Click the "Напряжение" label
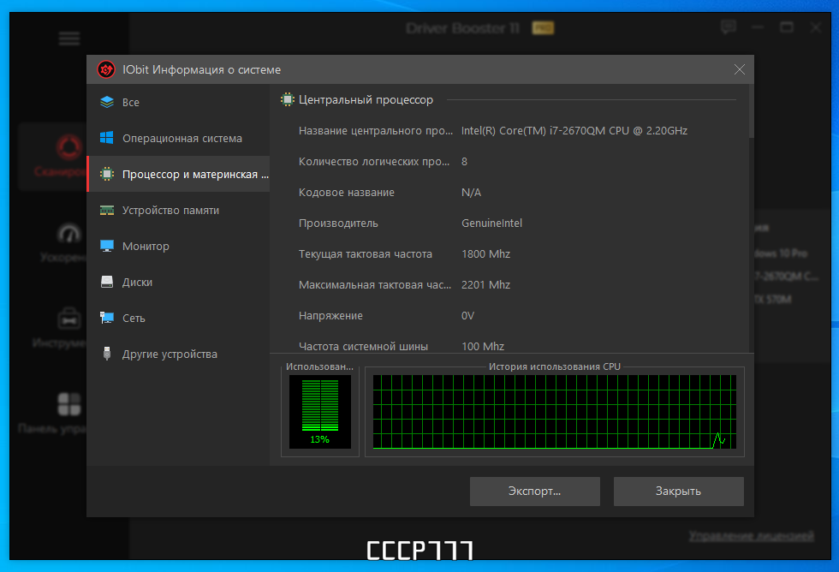This screenshot has height=572, width=839. [x=330, y=316]
